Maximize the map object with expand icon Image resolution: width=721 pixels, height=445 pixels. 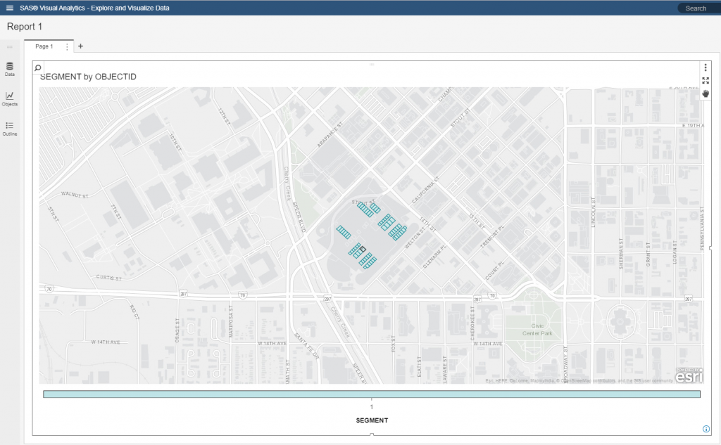[x=706, y=81]
